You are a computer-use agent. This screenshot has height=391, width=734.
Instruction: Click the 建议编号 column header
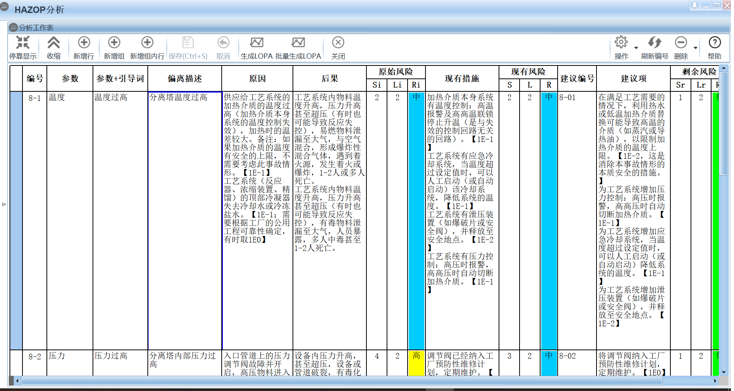click(577, 78)
